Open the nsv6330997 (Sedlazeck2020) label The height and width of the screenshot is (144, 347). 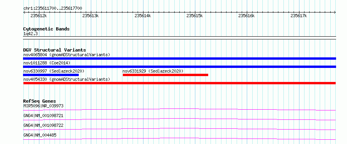(54, 71)
